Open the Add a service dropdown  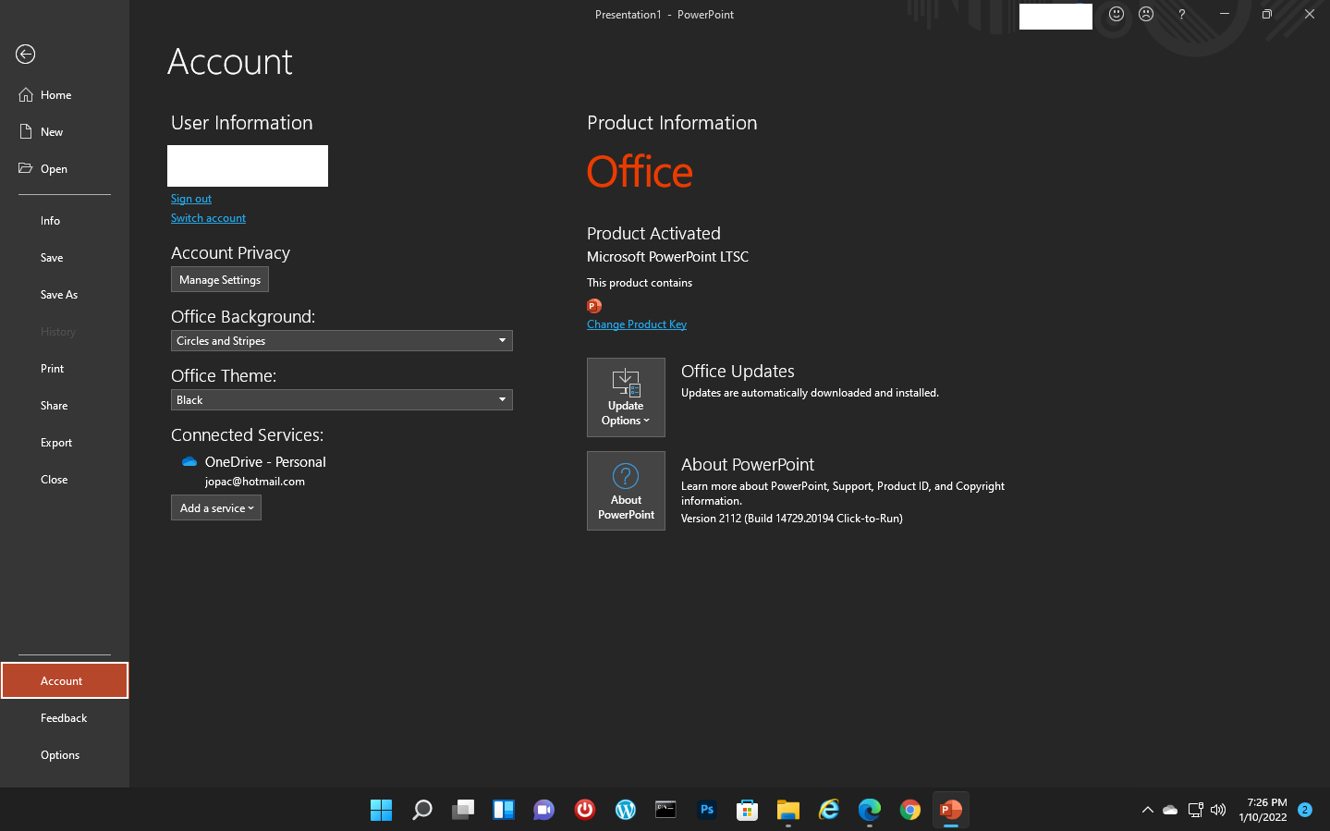(x=216, y=508)
